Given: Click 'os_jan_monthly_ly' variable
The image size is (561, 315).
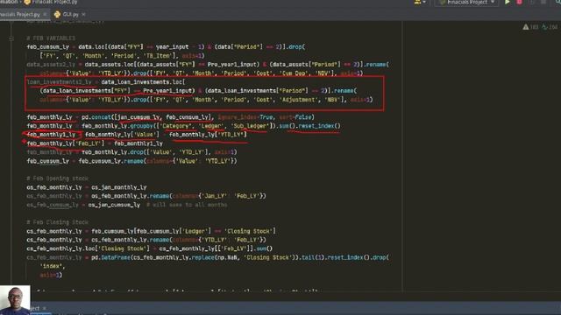Looking at the screenshot, I should [119, 187].
